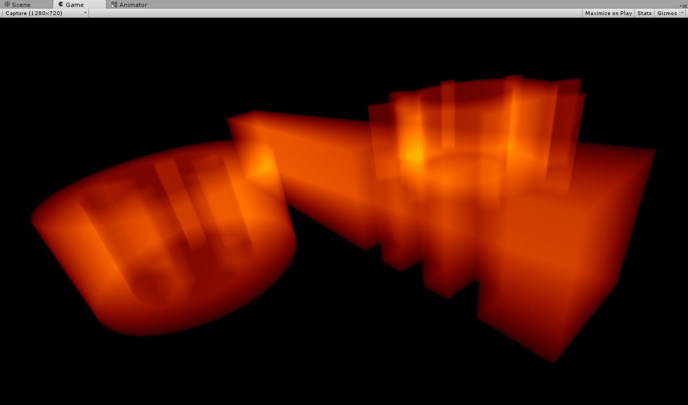Click the dropdown arrow next to Capture (1280x720)
Image resolution: width=688 pixels, height=405 pixels.
coord(85,13)
